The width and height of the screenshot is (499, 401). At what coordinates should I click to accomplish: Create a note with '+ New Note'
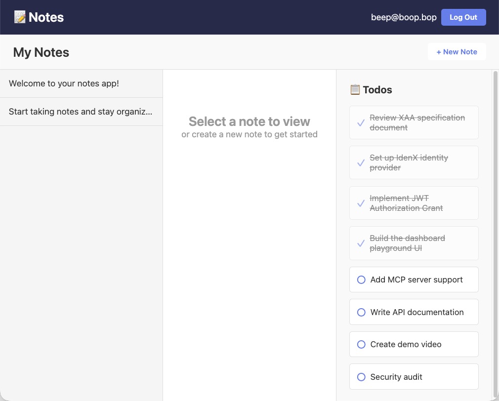457,51
